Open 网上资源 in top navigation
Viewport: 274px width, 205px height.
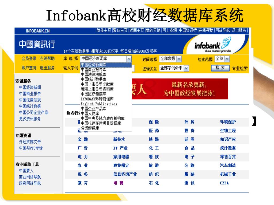coord(170,30)
